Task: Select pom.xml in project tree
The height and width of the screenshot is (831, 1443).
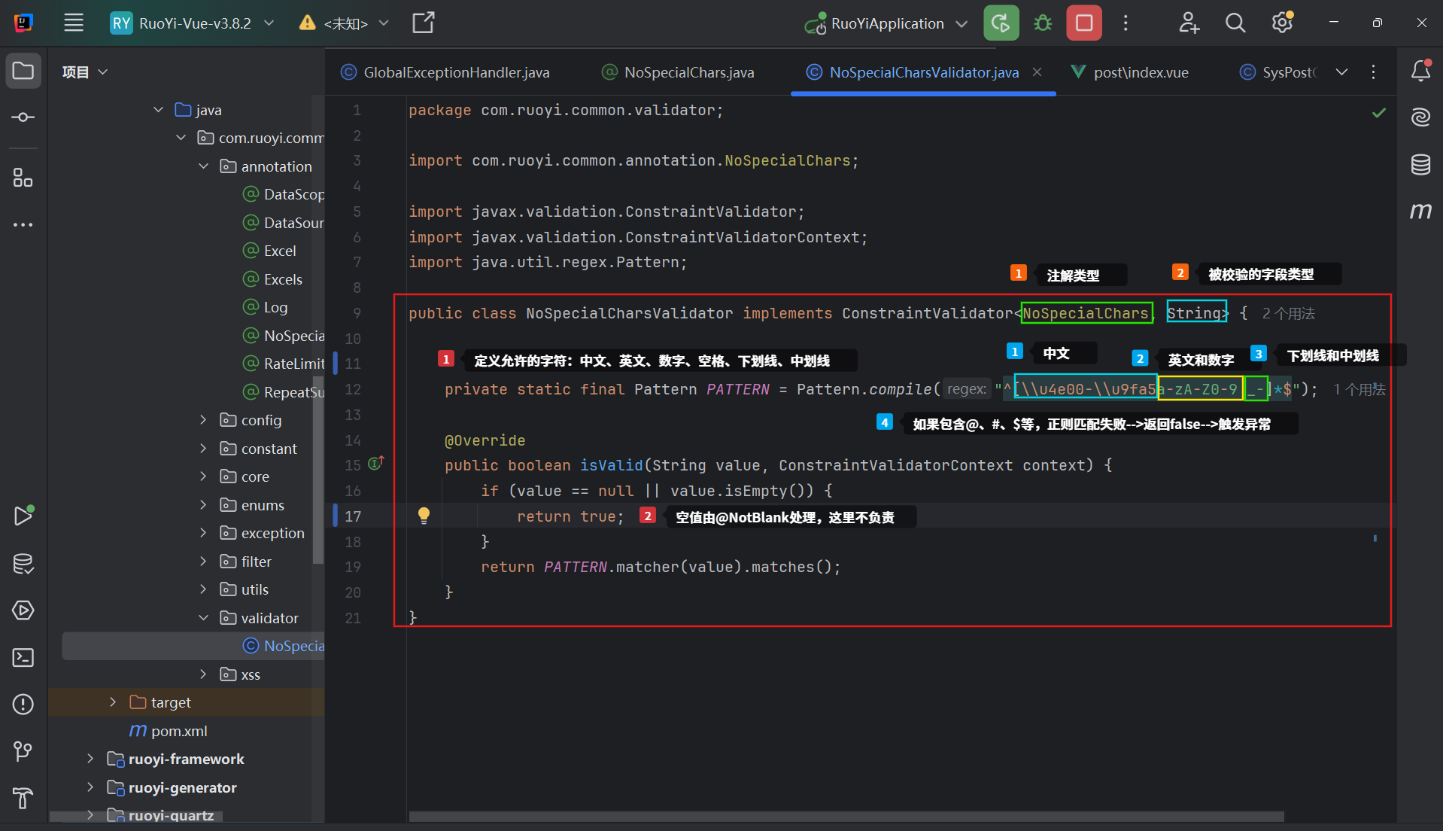Action: [x=168, y=731]
